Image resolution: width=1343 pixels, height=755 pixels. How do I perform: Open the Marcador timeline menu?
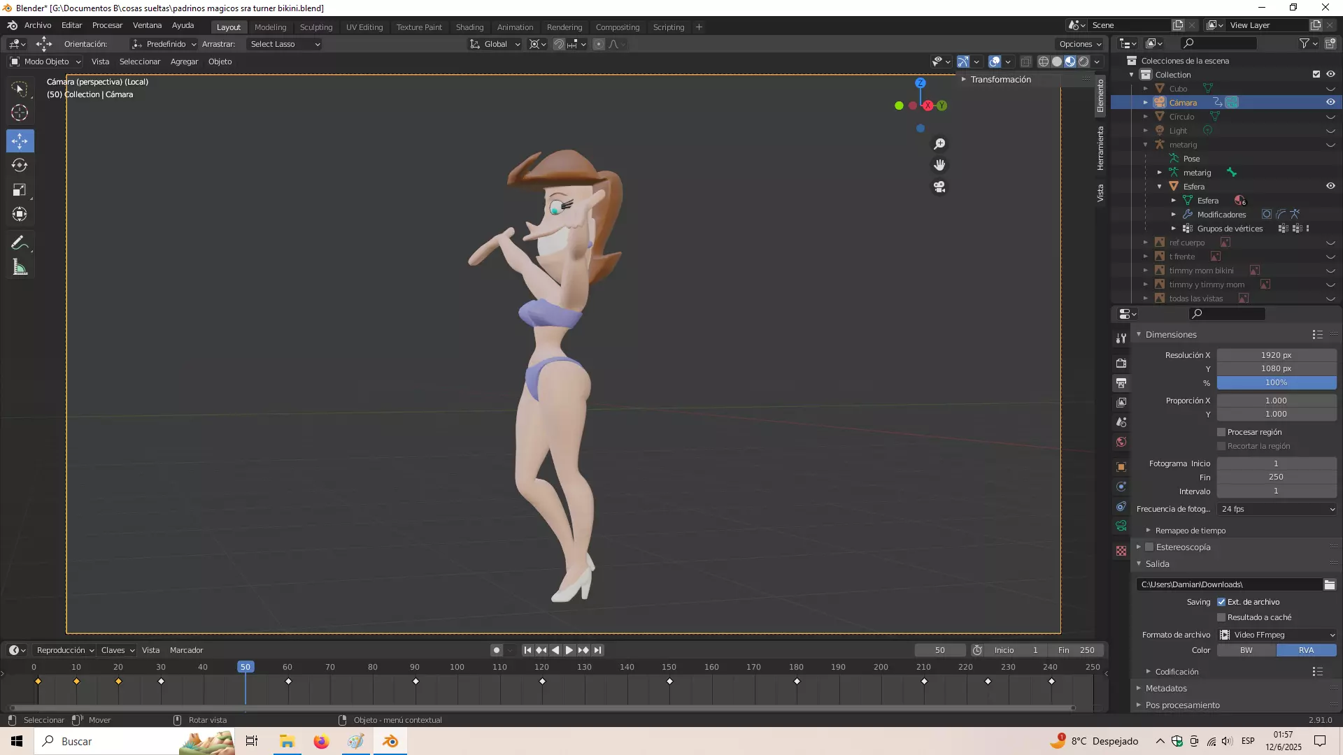tap(186, 650)
